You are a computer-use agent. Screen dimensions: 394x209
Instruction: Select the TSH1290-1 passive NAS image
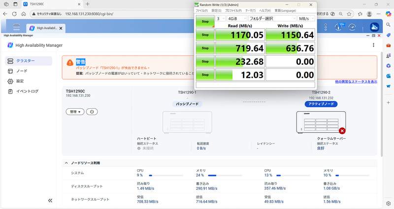point(187,122)
